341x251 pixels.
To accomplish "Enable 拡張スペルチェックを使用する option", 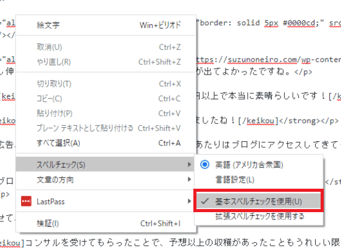I will click(258, 216).
